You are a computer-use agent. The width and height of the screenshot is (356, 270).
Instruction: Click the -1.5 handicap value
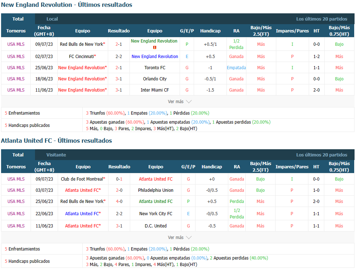pos(210,90)
